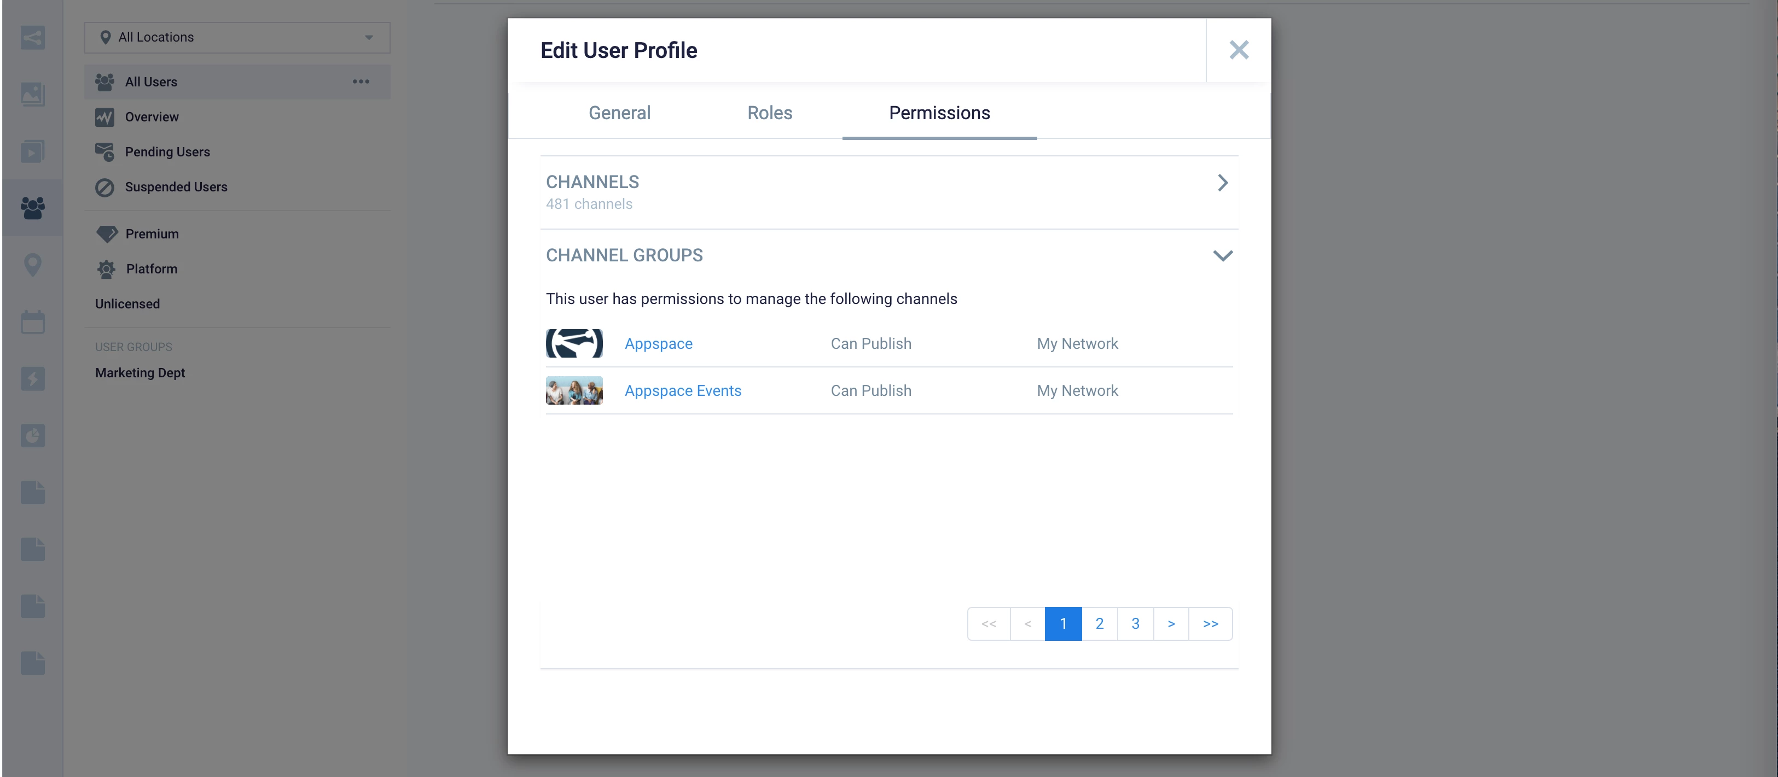Viewport: 1778px width, 777px height.
Task: Close the Edit User Profile dialog
Action: point(1238,50)
